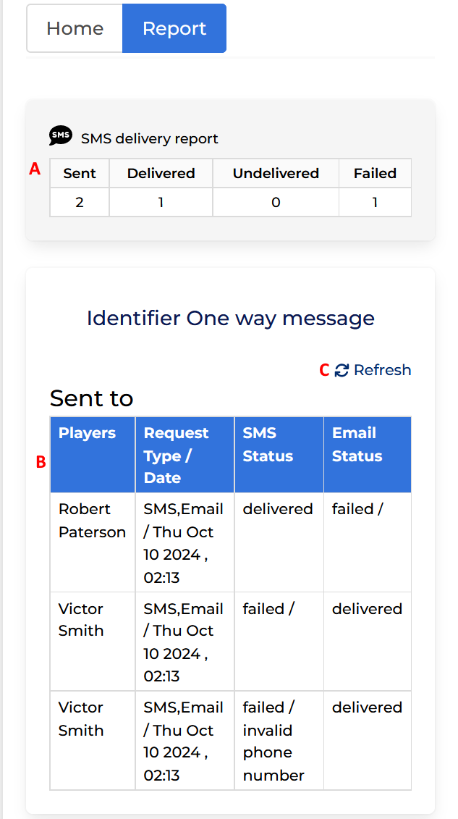Select the Report tab

coord(174,28)
